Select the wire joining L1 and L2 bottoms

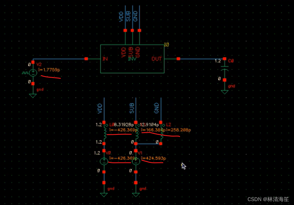pyautogui.click(x=148, y=144)
